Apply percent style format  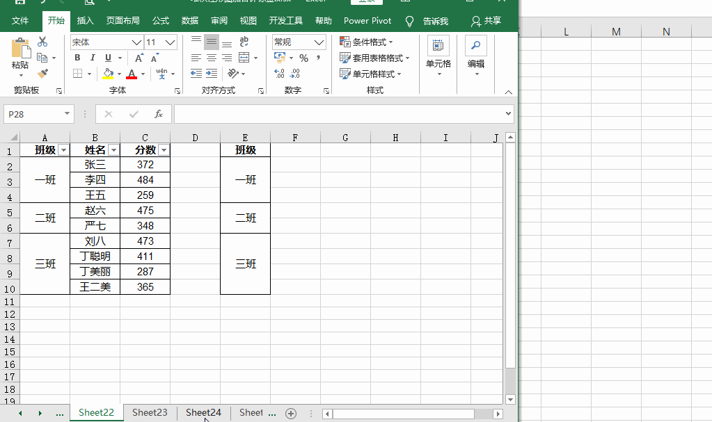pyautogui.click(x=303, y=58)
